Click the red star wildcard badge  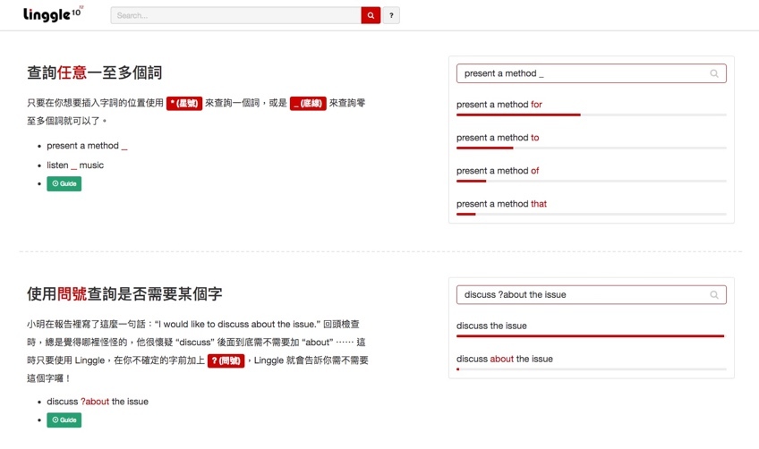pos(184,103)
